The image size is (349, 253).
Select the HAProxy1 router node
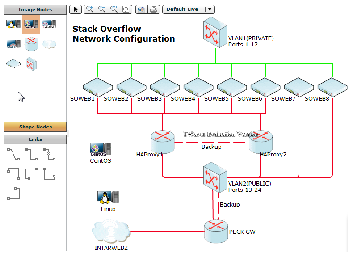coord(163,142)
